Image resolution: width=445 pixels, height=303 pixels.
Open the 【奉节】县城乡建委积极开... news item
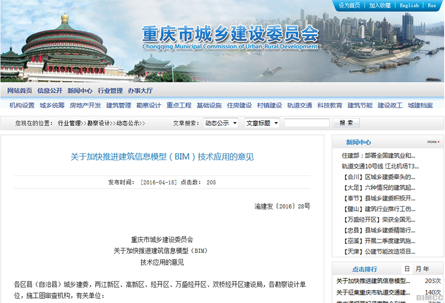(x=378, y=198)
